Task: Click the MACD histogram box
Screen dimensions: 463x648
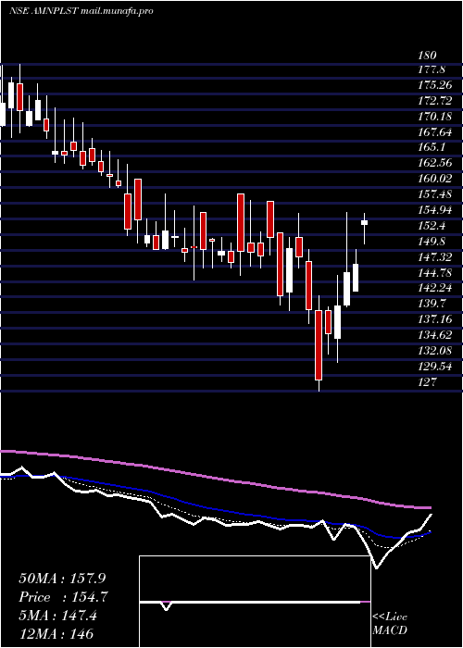Action: [255, 602]
